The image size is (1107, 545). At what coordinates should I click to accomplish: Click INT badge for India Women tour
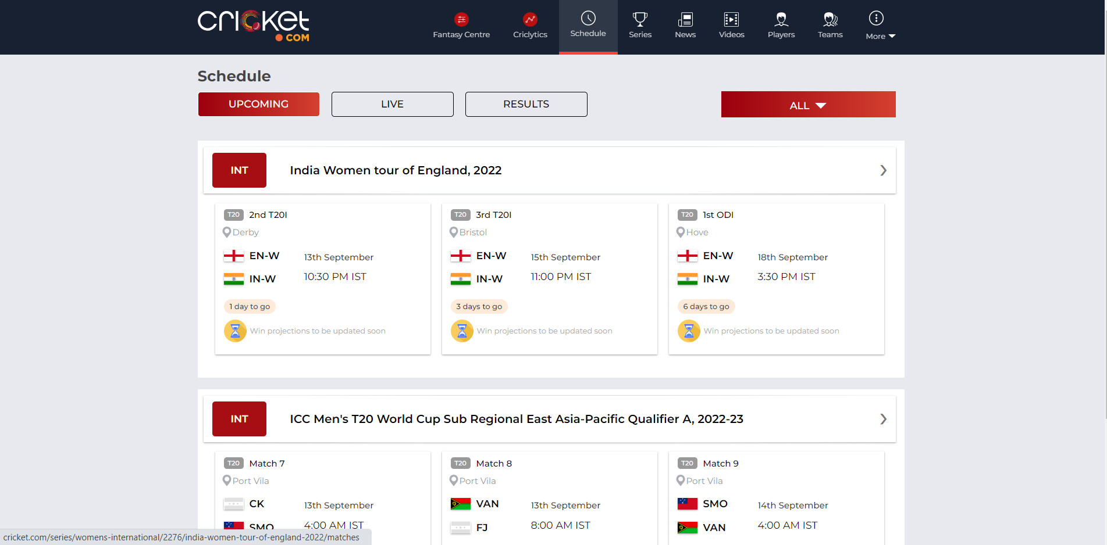pos(239,170)
